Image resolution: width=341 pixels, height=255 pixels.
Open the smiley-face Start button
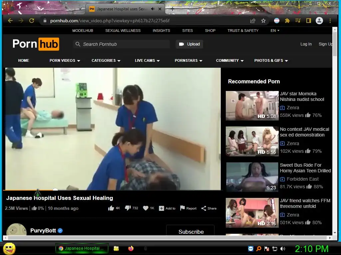click(x=9, y=248)
